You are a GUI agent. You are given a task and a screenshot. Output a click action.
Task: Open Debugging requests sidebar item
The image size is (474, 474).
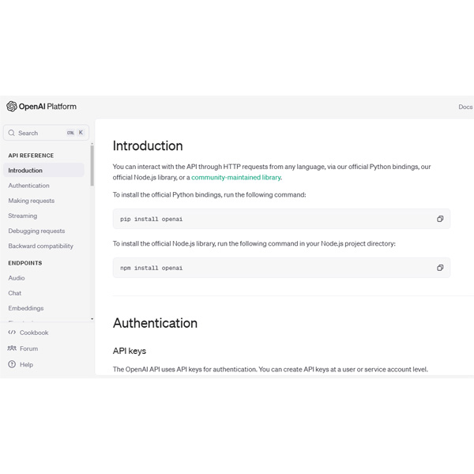[x=36, y=231]
